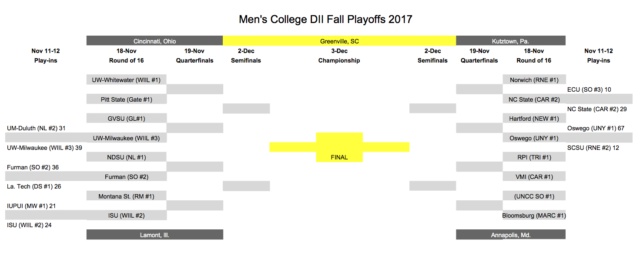Image resolution: width=643 pixels, height=255 pixels.
Task: Click the Norwich (RNE #1) cell
Action: pyautogui.click(x=534, y=80)
